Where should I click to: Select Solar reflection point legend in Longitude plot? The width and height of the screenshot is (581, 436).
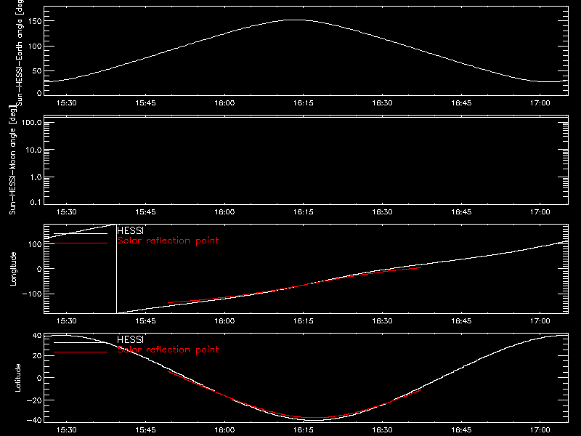coord(168,241)
